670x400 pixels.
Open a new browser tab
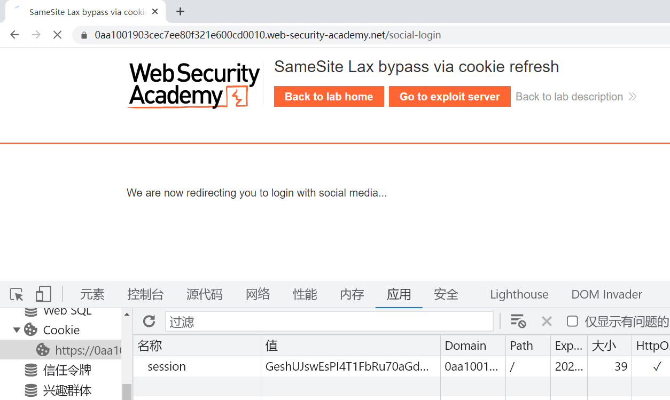coord(181,12)
